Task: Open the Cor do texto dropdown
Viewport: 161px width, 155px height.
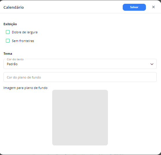Action: (80, 64)
